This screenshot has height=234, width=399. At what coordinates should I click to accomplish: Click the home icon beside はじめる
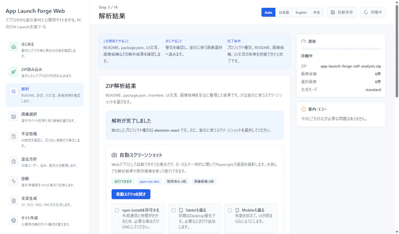(x=13, y=46)
